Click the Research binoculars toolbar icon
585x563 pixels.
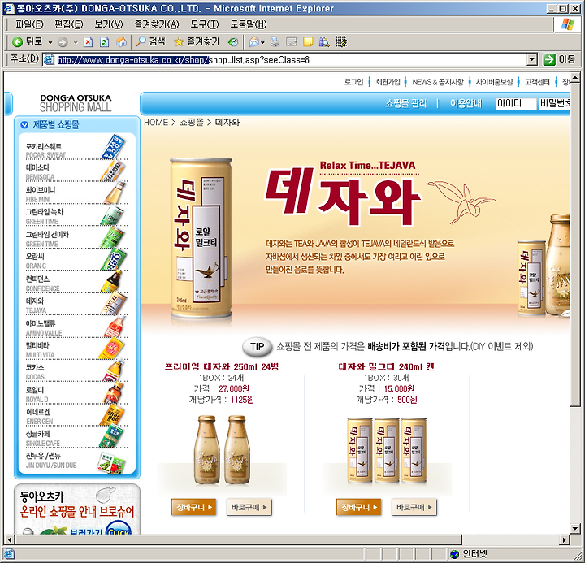[x=324, y=41]
